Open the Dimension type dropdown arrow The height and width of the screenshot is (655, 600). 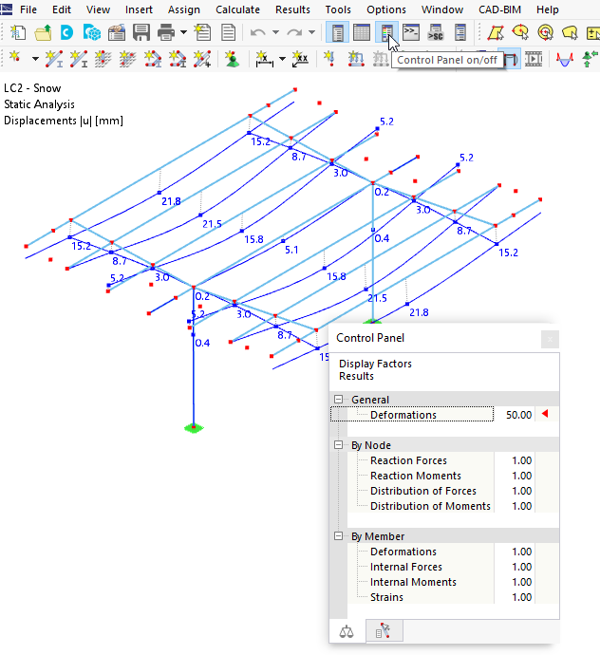[x=283, y=59]
